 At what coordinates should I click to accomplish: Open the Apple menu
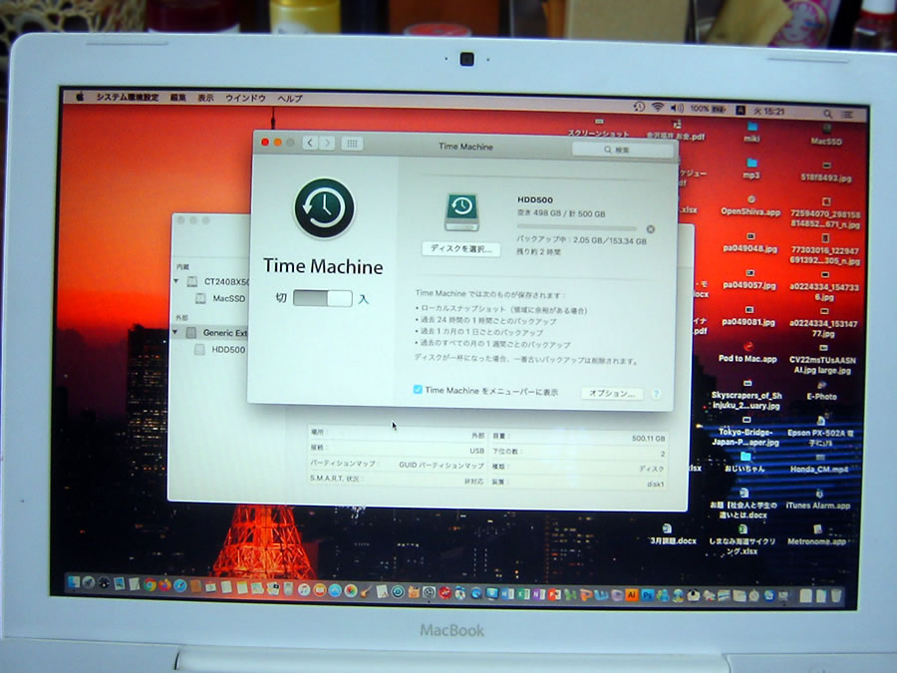click(x=80, y=97)
